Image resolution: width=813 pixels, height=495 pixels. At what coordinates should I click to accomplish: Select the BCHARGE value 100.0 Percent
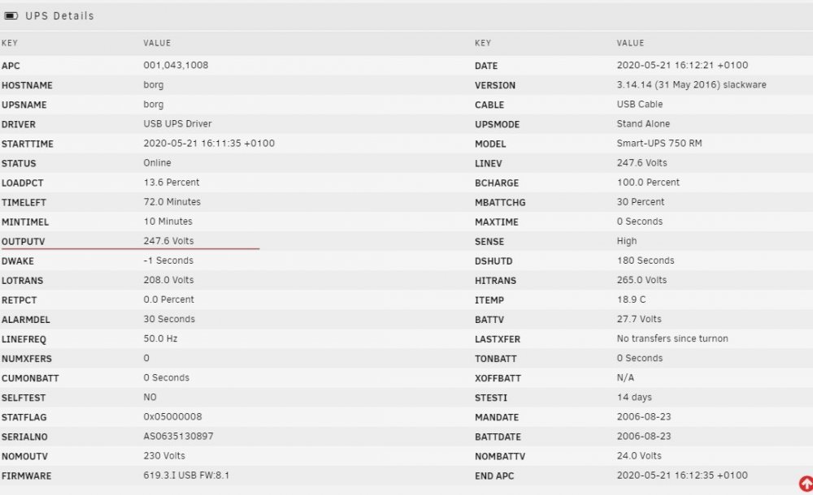click(648, 183)
